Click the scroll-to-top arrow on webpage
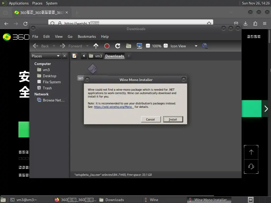This screenshot has width=271, height=203. tap(251, 152)
